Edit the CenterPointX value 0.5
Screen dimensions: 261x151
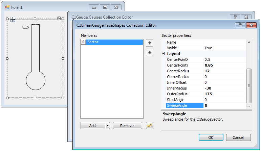pos(225,59)
